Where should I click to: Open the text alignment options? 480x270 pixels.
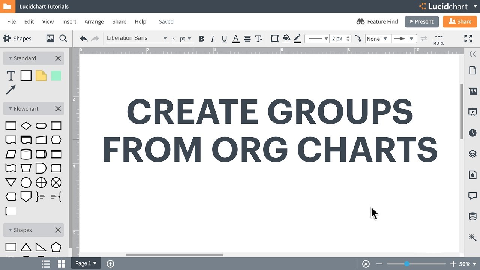point(247,39)
